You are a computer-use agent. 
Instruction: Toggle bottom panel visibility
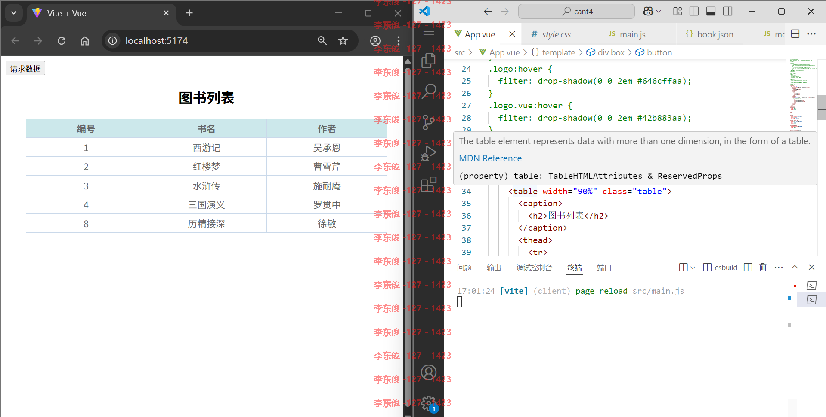(x=711, y=12)
